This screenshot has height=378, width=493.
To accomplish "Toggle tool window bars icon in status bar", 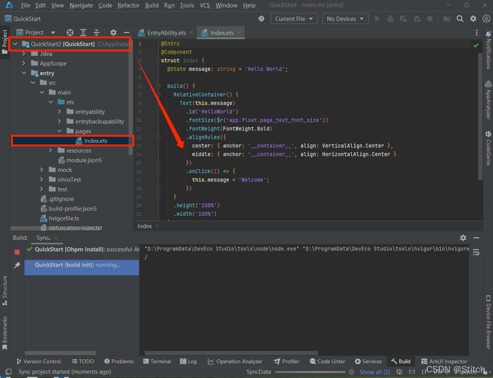I will 8,372.
